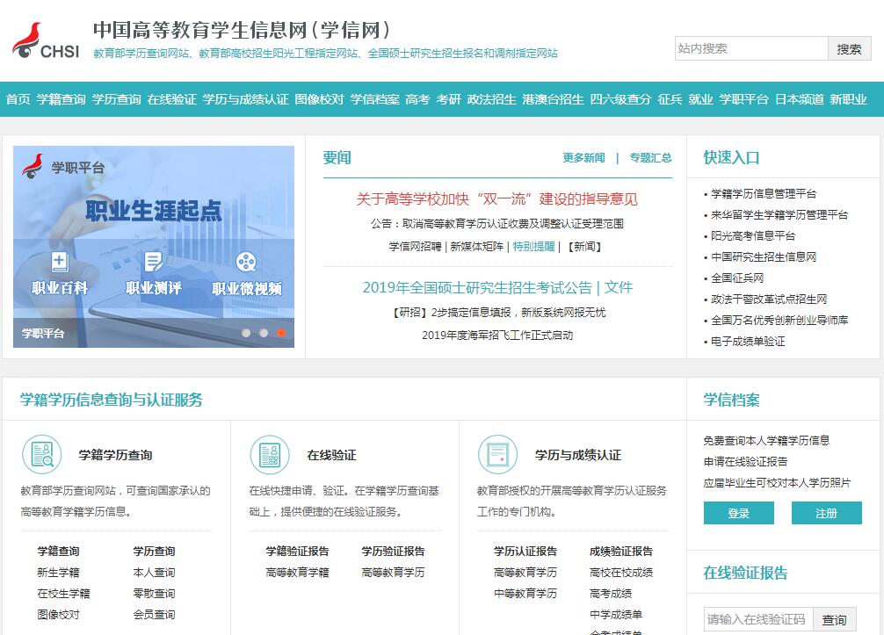884x635 pixels.
Task: Open 港澳台招生 in the navigation bar
Action: pos(553,100)
